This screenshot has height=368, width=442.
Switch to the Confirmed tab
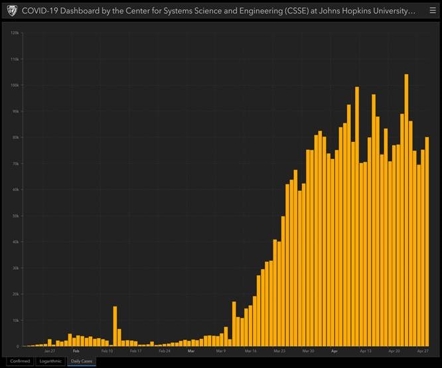coord(20,361)
